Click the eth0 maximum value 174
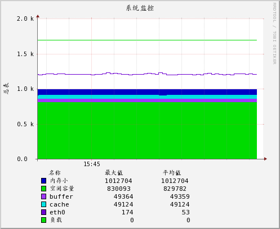 click(x=127, y=212)
